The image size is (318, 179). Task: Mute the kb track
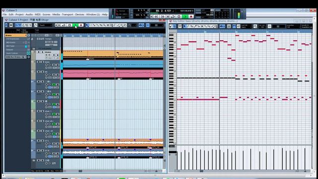click(39, 72)
